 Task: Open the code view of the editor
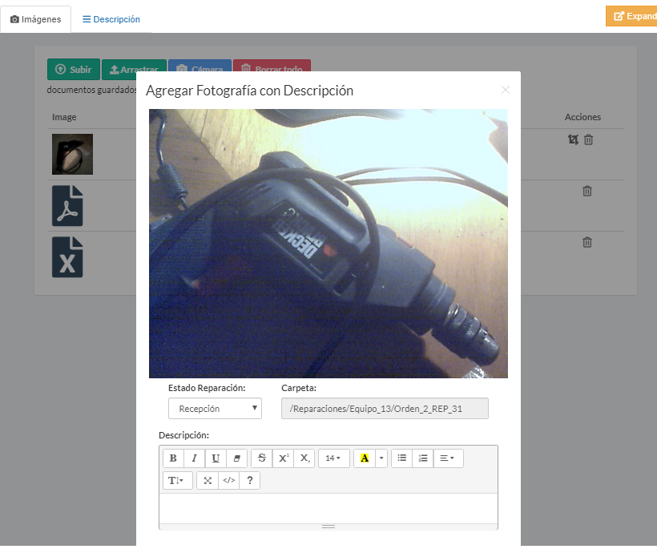coord(229,481)
